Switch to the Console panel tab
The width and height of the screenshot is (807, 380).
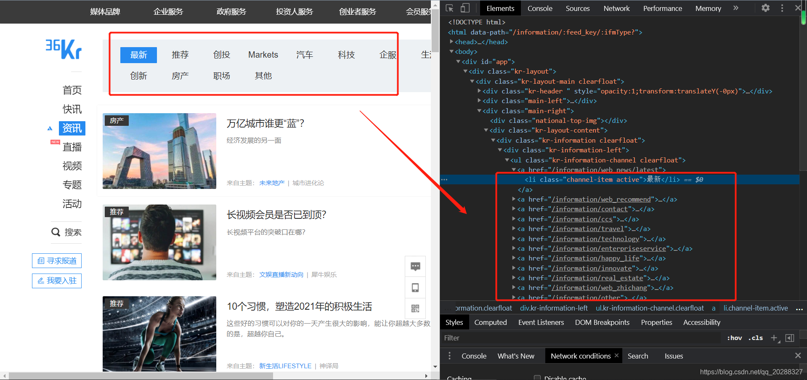(x=540, y=8)
